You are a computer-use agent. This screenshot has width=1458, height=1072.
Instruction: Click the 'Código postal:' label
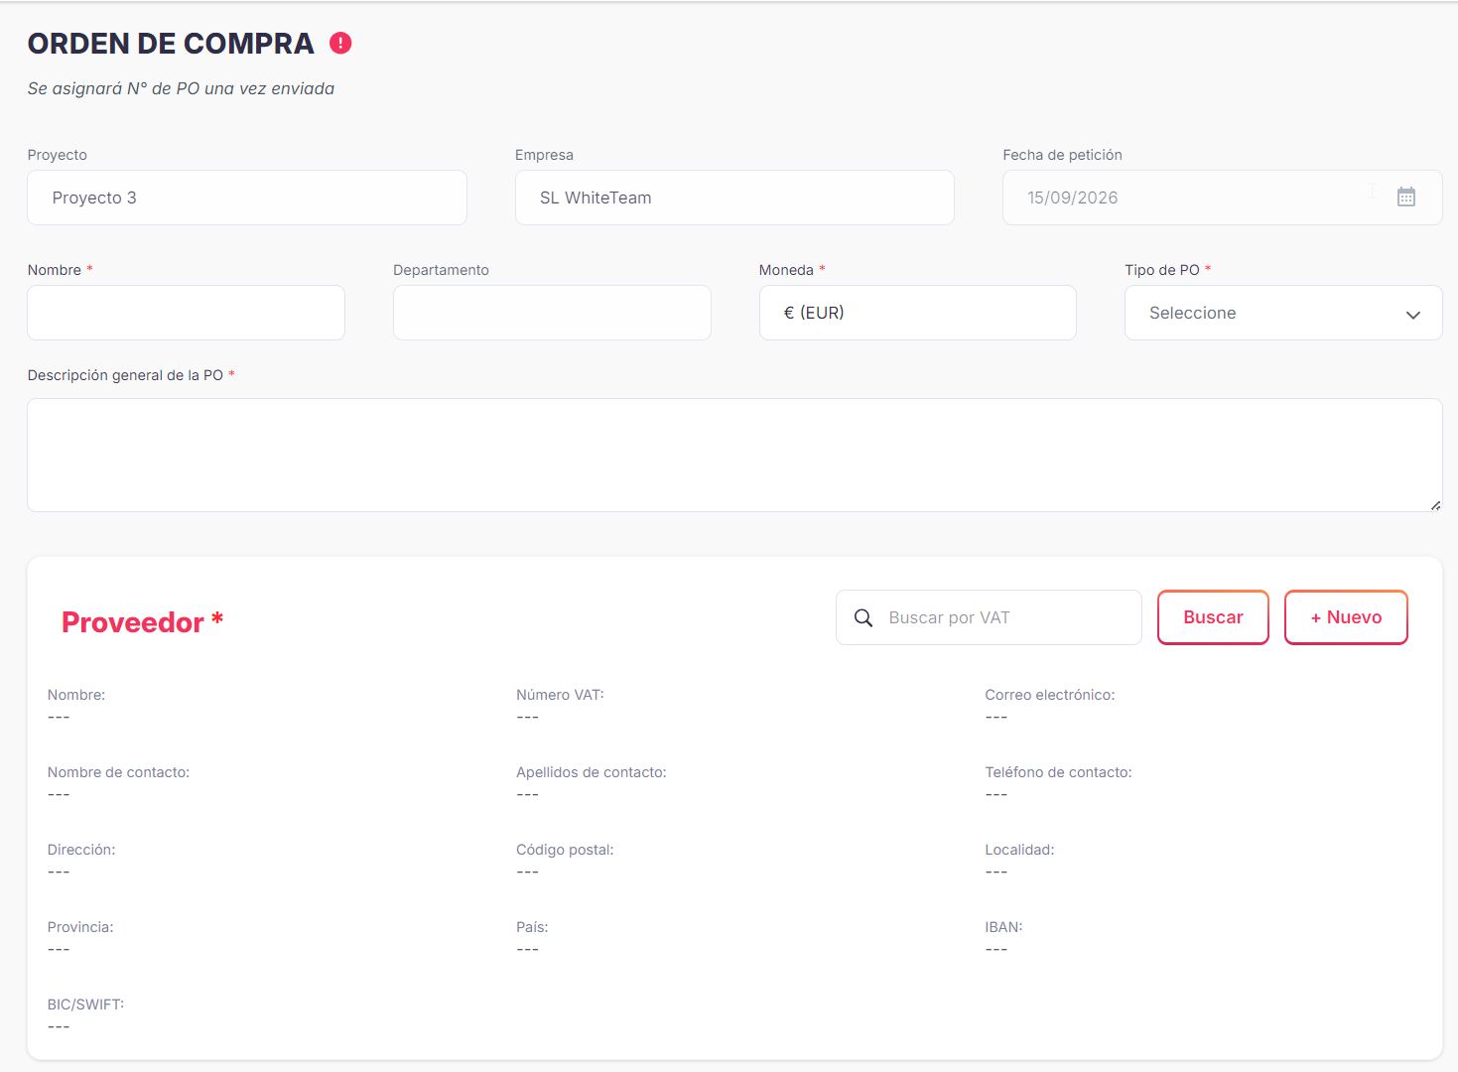[565, 850]
